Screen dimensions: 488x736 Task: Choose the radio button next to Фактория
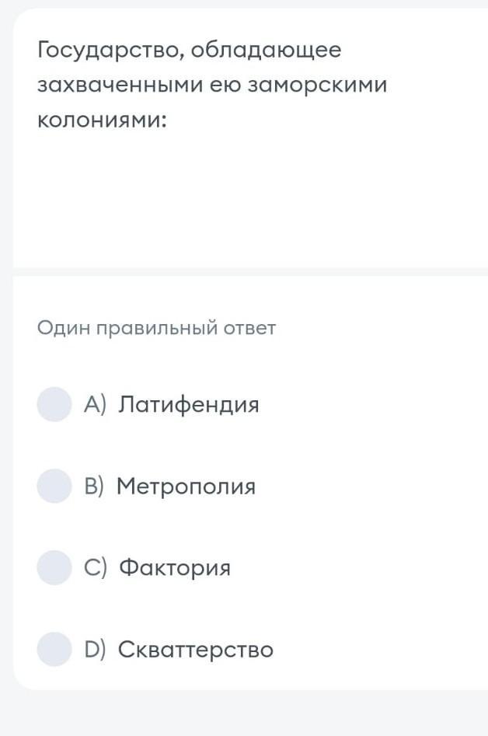(54, 567)
